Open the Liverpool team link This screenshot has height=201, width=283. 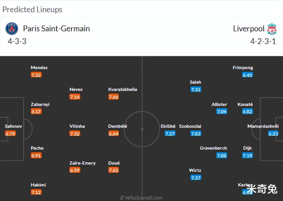pos(248,29)
